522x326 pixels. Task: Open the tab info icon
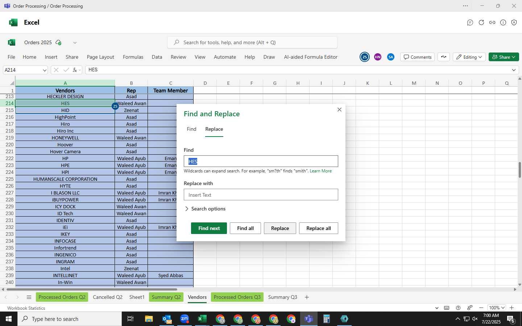pos(503,22)
